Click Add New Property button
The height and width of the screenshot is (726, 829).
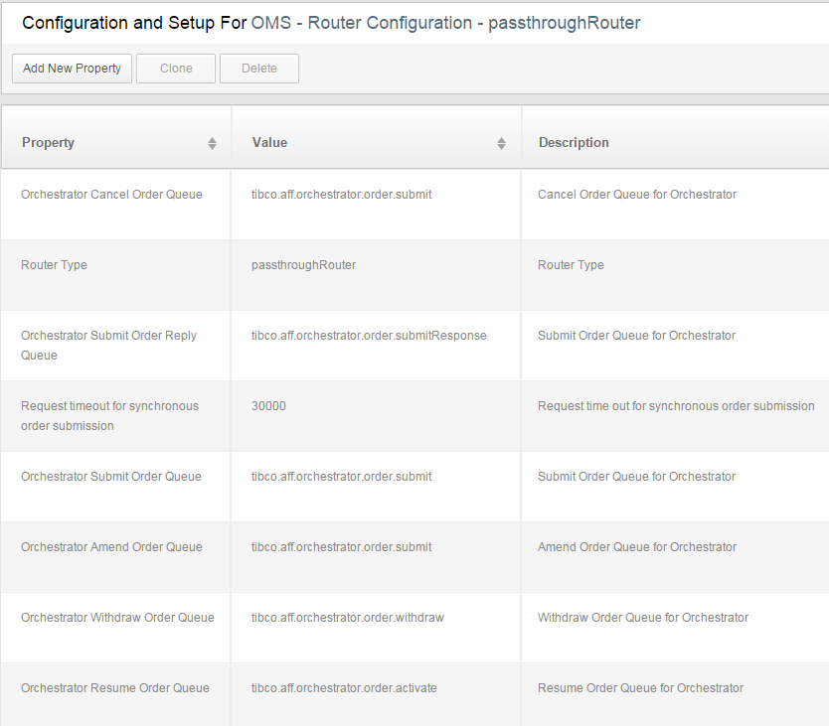point(72,69)
